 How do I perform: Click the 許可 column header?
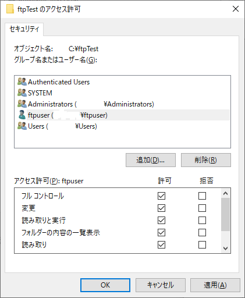tap(165, 181)
